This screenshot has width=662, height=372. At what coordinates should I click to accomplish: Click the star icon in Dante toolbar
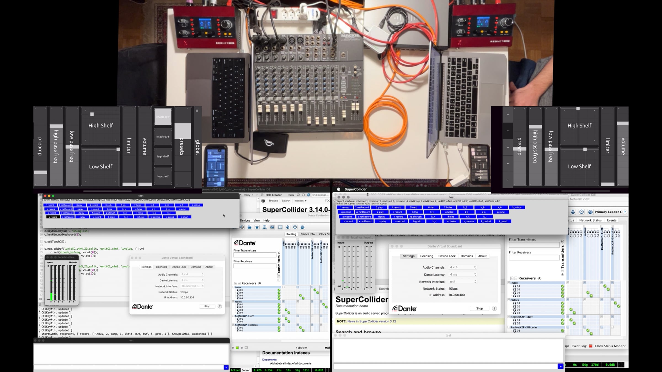coord(257,227)
